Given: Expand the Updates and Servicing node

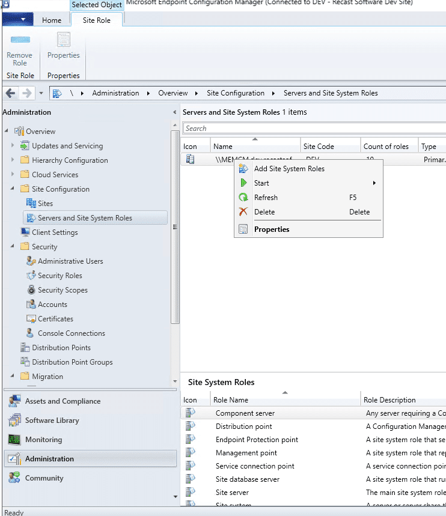Looking at the screenshot, I should pos(13,146).
